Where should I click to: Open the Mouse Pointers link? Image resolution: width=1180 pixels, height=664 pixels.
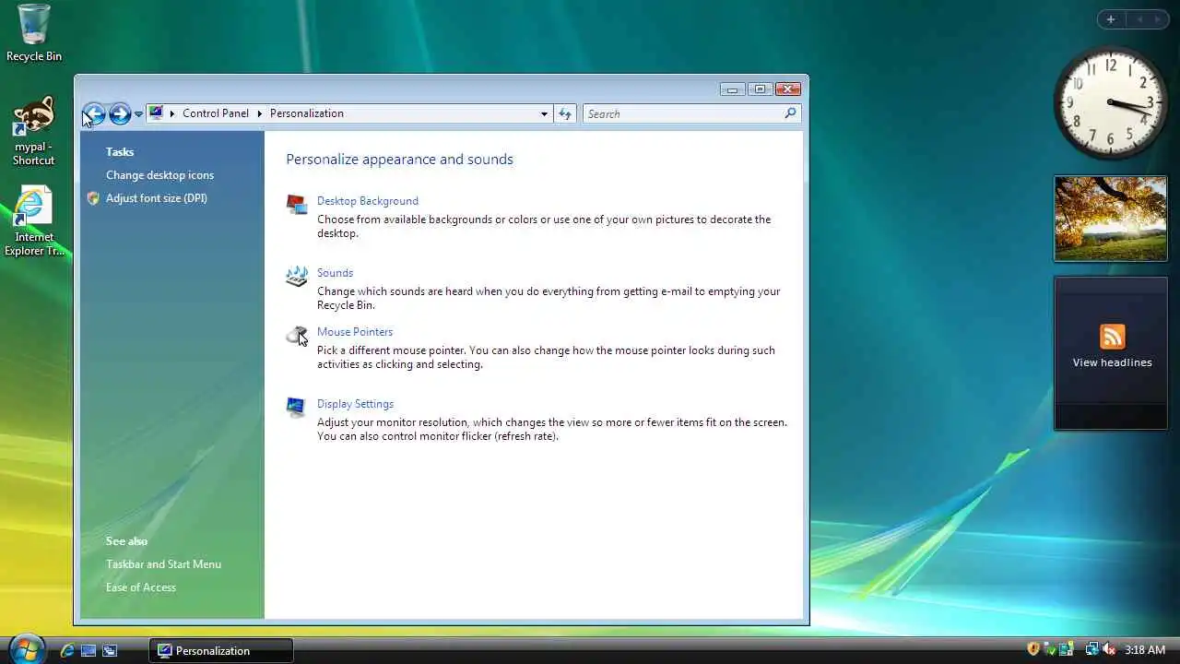pos(355,332)
